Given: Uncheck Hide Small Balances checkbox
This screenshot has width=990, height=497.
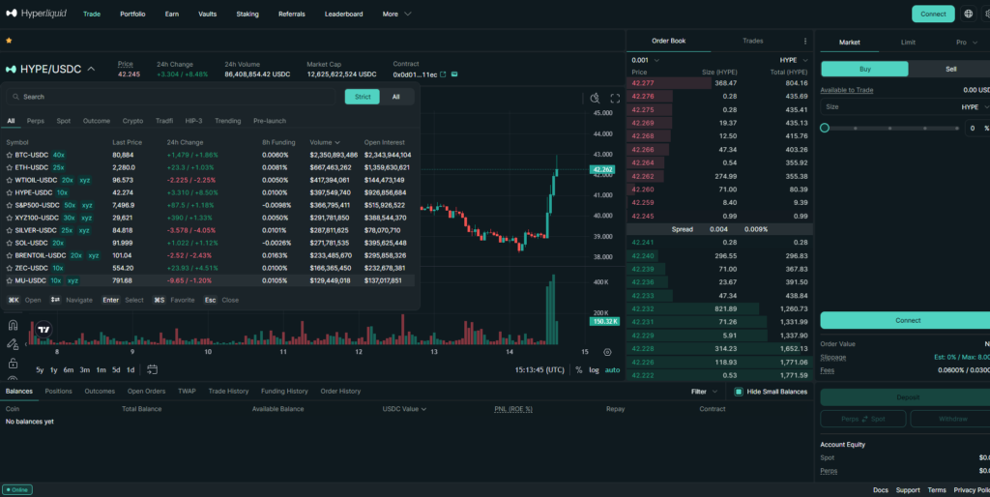Looking at the screenshot, I should click(738, 392).
